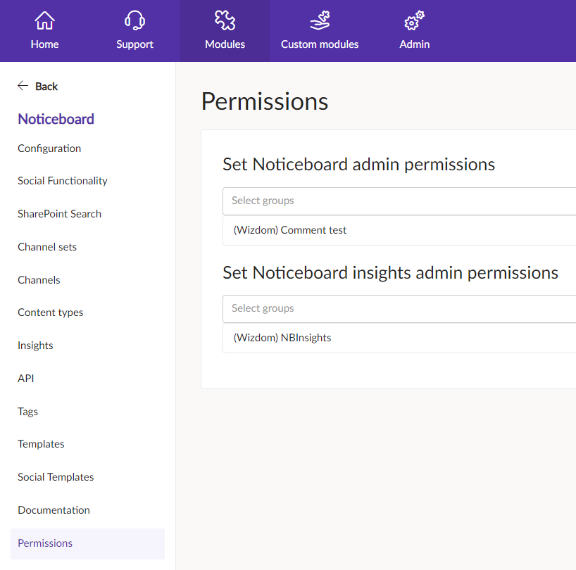Open Social Functionality settings
The width and height of the screenshot is (576, 570).
point(62,181)
